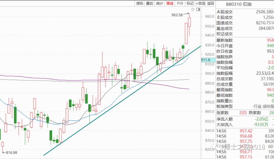
Task: Click the 涨家数 count
Action: pyautogui.click(x=243, y=113)
